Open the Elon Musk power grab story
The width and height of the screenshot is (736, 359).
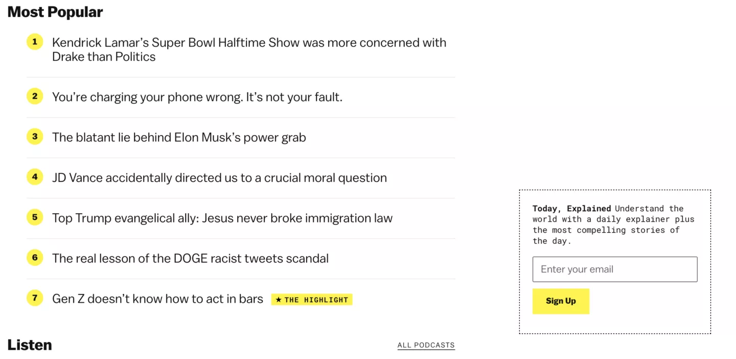click(179, 137)
